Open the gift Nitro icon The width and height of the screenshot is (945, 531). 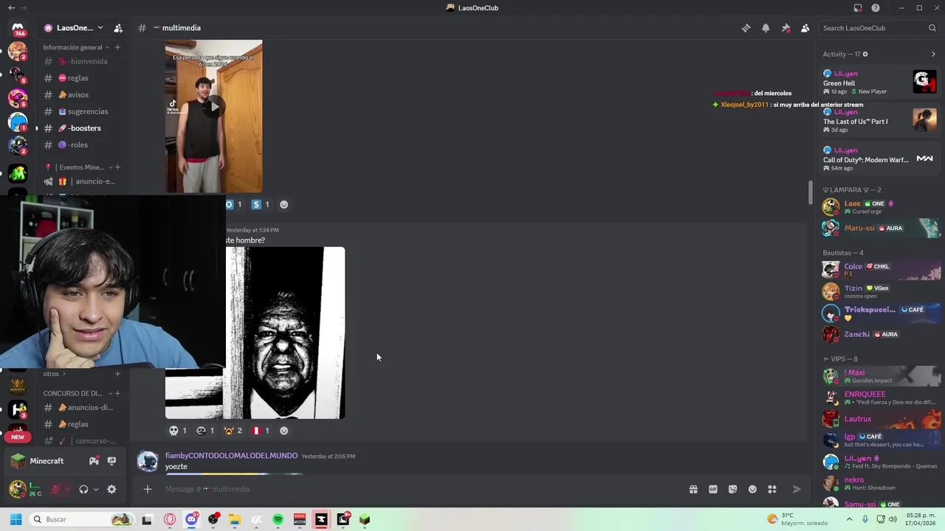[x=693, y=489]
